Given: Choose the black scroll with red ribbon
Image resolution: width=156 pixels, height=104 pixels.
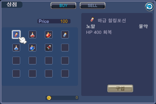Looking at the screenshot, I should click(x=49, y=48).
